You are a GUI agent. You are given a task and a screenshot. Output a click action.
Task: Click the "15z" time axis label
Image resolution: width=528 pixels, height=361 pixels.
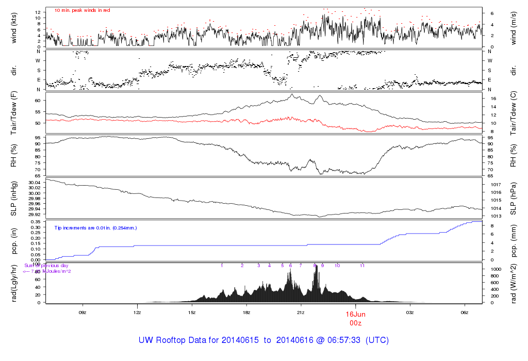pos(192,313)
